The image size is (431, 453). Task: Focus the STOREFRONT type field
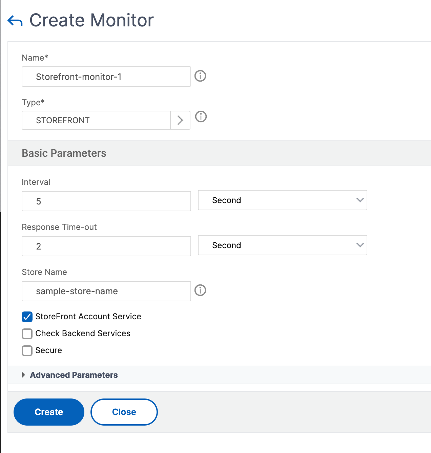coord(96,120)
